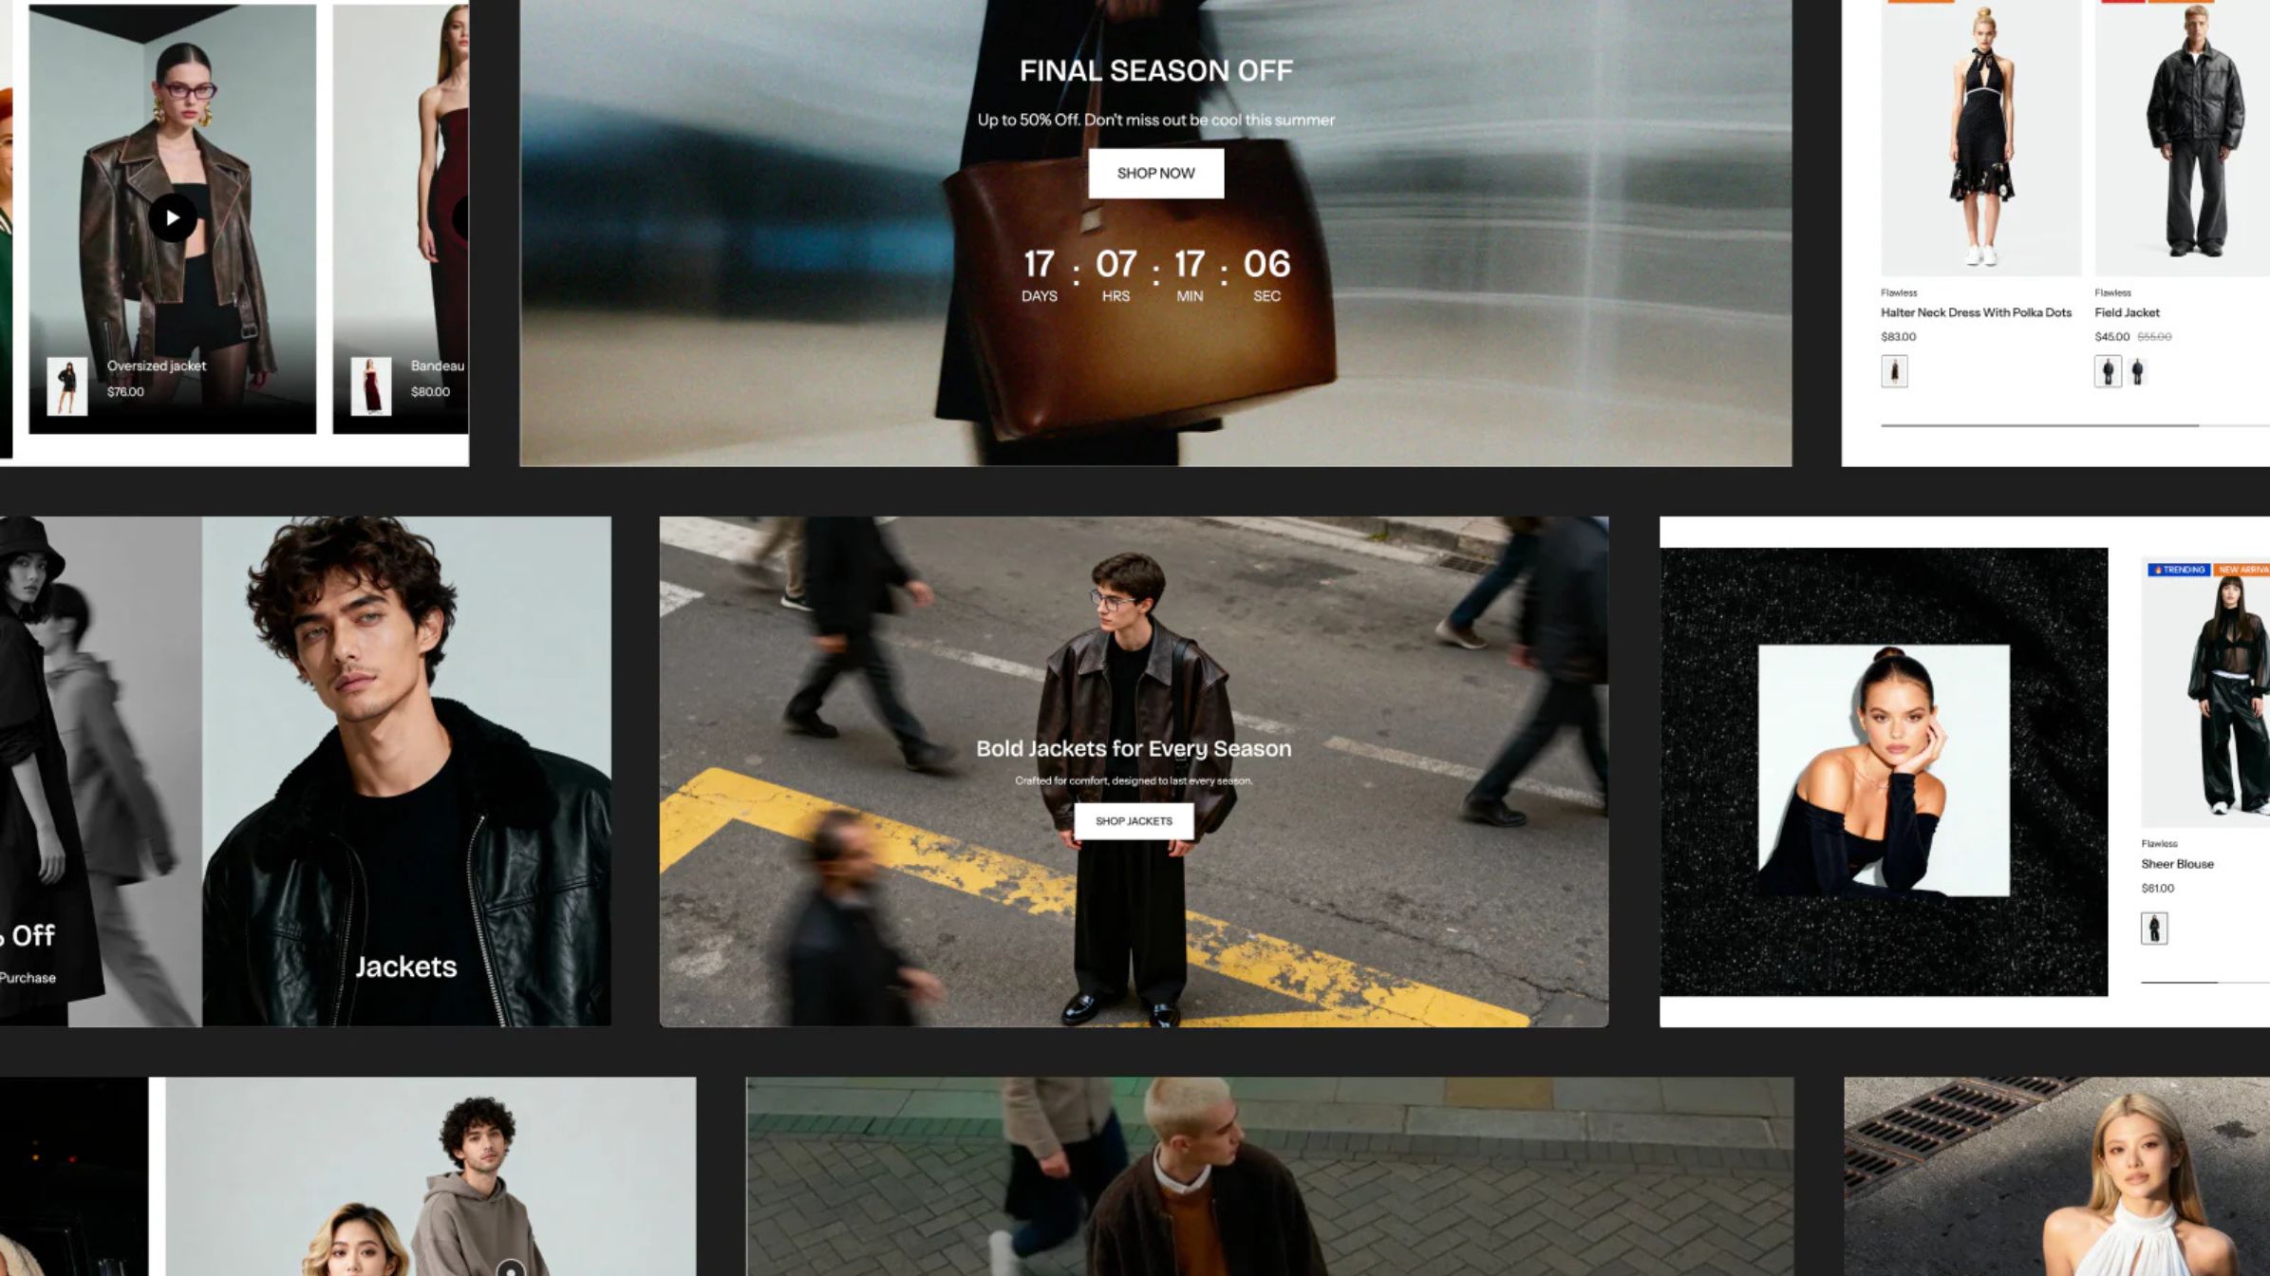Click the Crafted for comfort subtitle
This screenshot has height=1276, width=2270.
tap(1134, 781)
